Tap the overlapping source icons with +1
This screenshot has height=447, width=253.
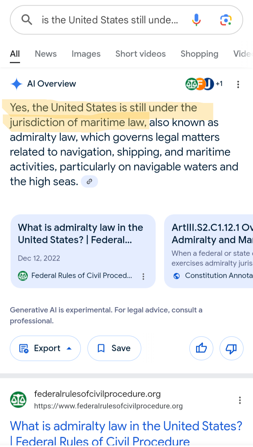coord(203,84)
